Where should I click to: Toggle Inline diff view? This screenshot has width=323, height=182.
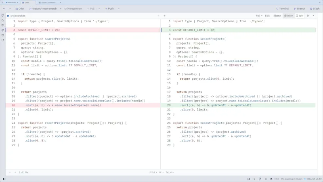coord(289,16)
